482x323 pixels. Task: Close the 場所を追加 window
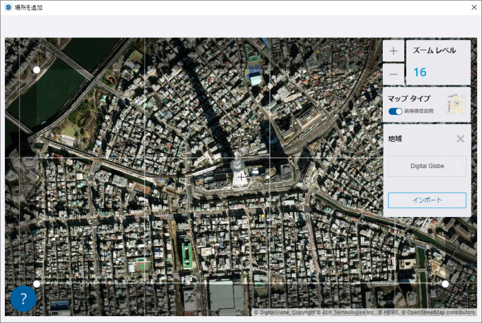(x=474, y=8)
